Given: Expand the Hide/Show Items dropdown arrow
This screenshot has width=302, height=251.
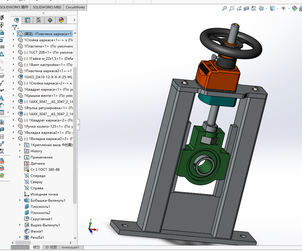Looking at the screenshot, I should 289,8.
